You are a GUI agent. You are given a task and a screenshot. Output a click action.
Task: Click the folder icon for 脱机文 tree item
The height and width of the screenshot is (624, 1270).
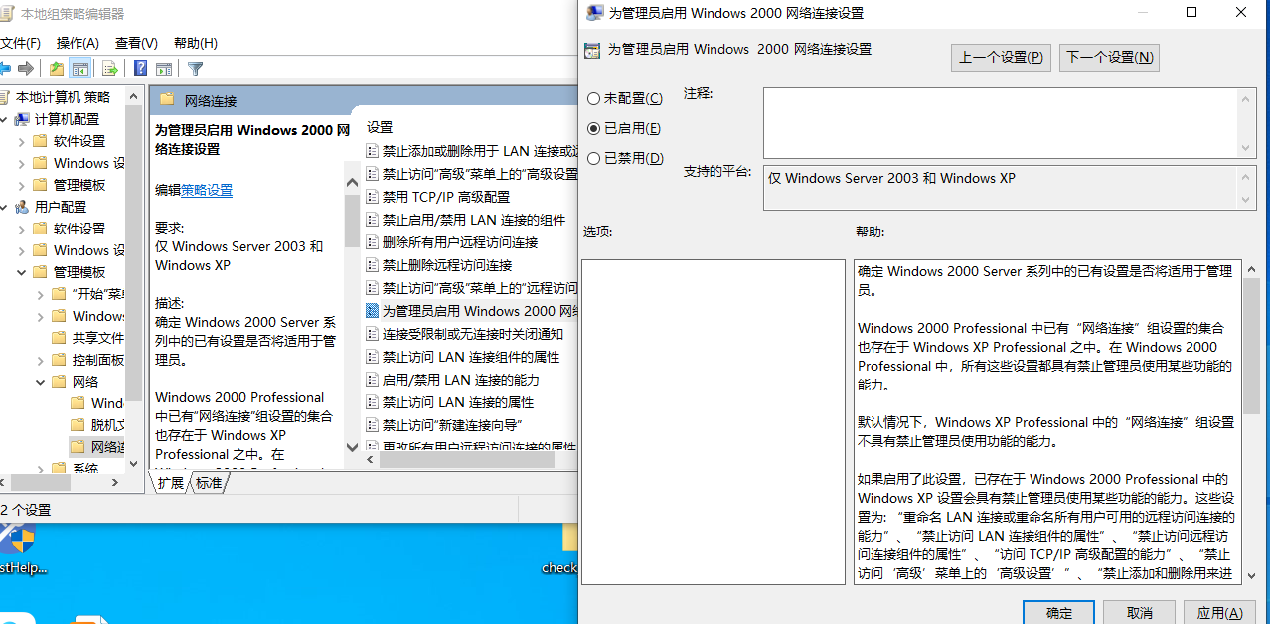(78, 425)
